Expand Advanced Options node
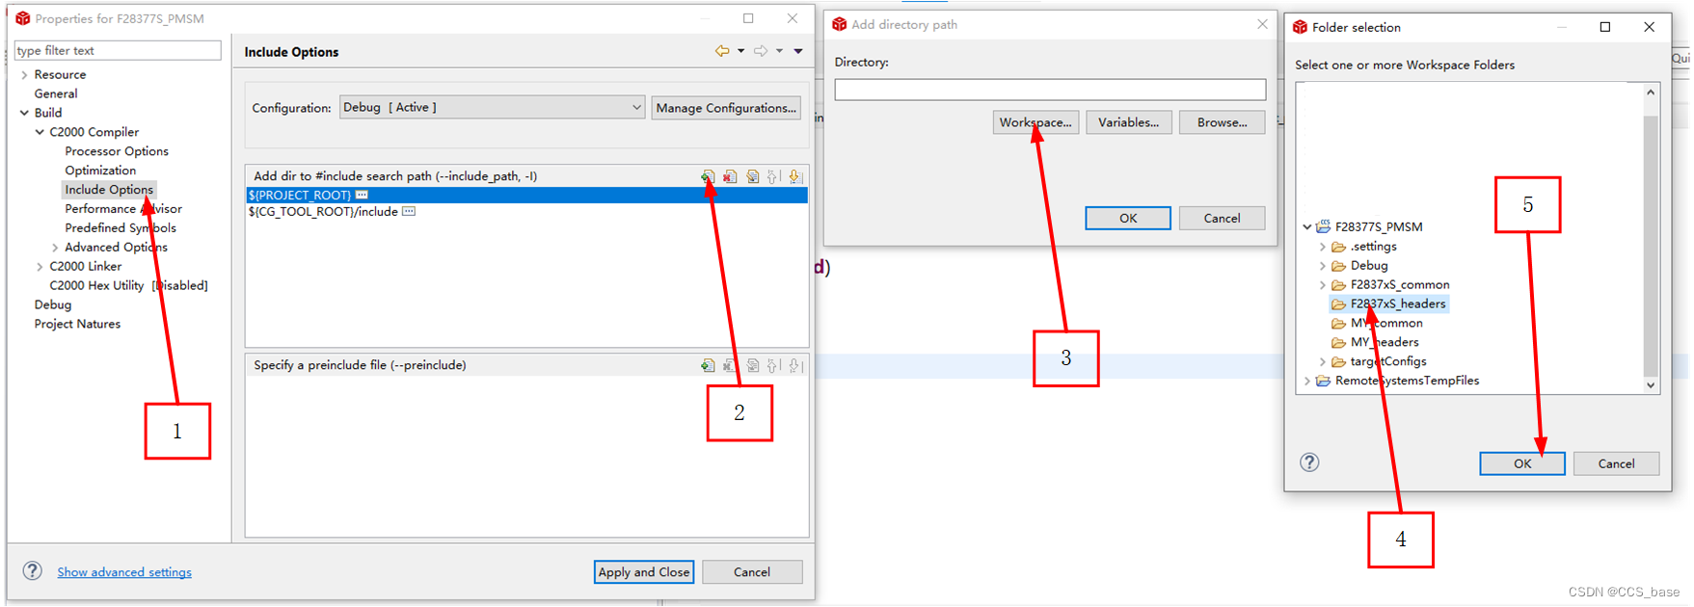This screenshot has width=1694, height=607. click(x=55, y=248)
